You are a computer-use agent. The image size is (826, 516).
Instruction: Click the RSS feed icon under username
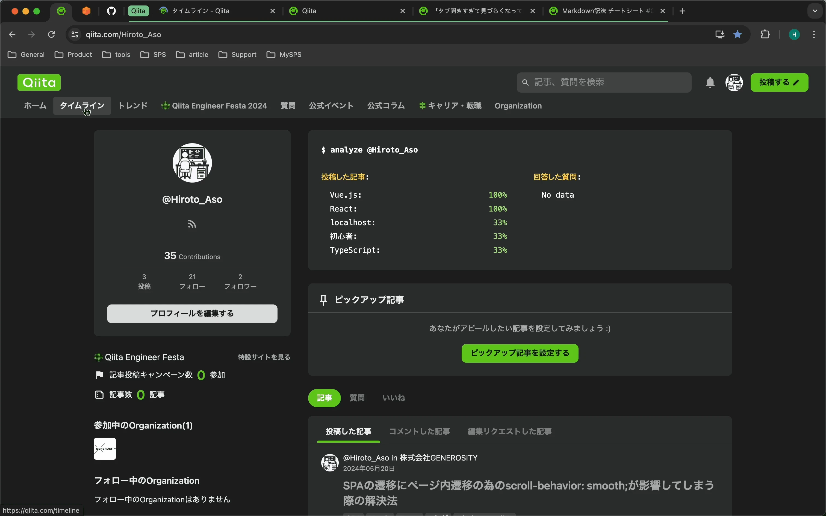coord(192,224)
